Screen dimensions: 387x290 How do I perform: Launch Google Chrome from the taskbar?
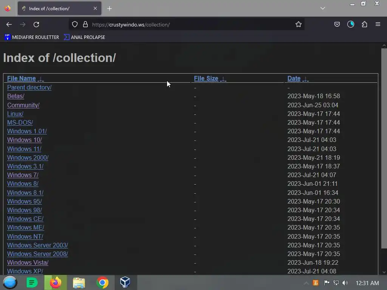102,282
